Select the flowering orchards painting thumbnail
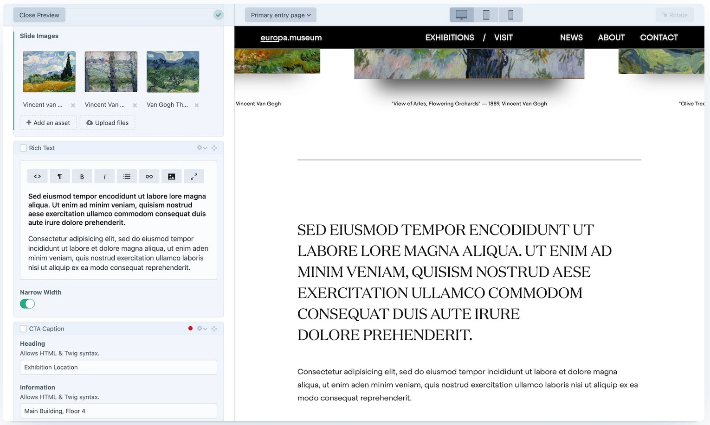This screenshot has height=425, width=710. point(111,72)
